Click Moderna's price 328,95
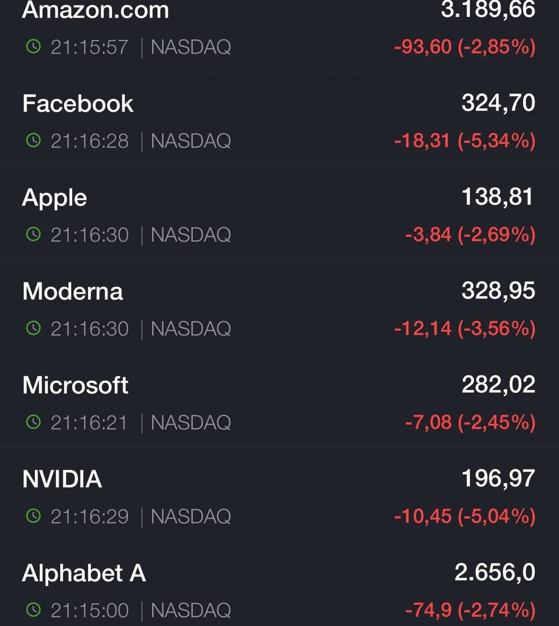Image resolution: width=559 pixels, height=626 pixels. click(x=498, y=290)
